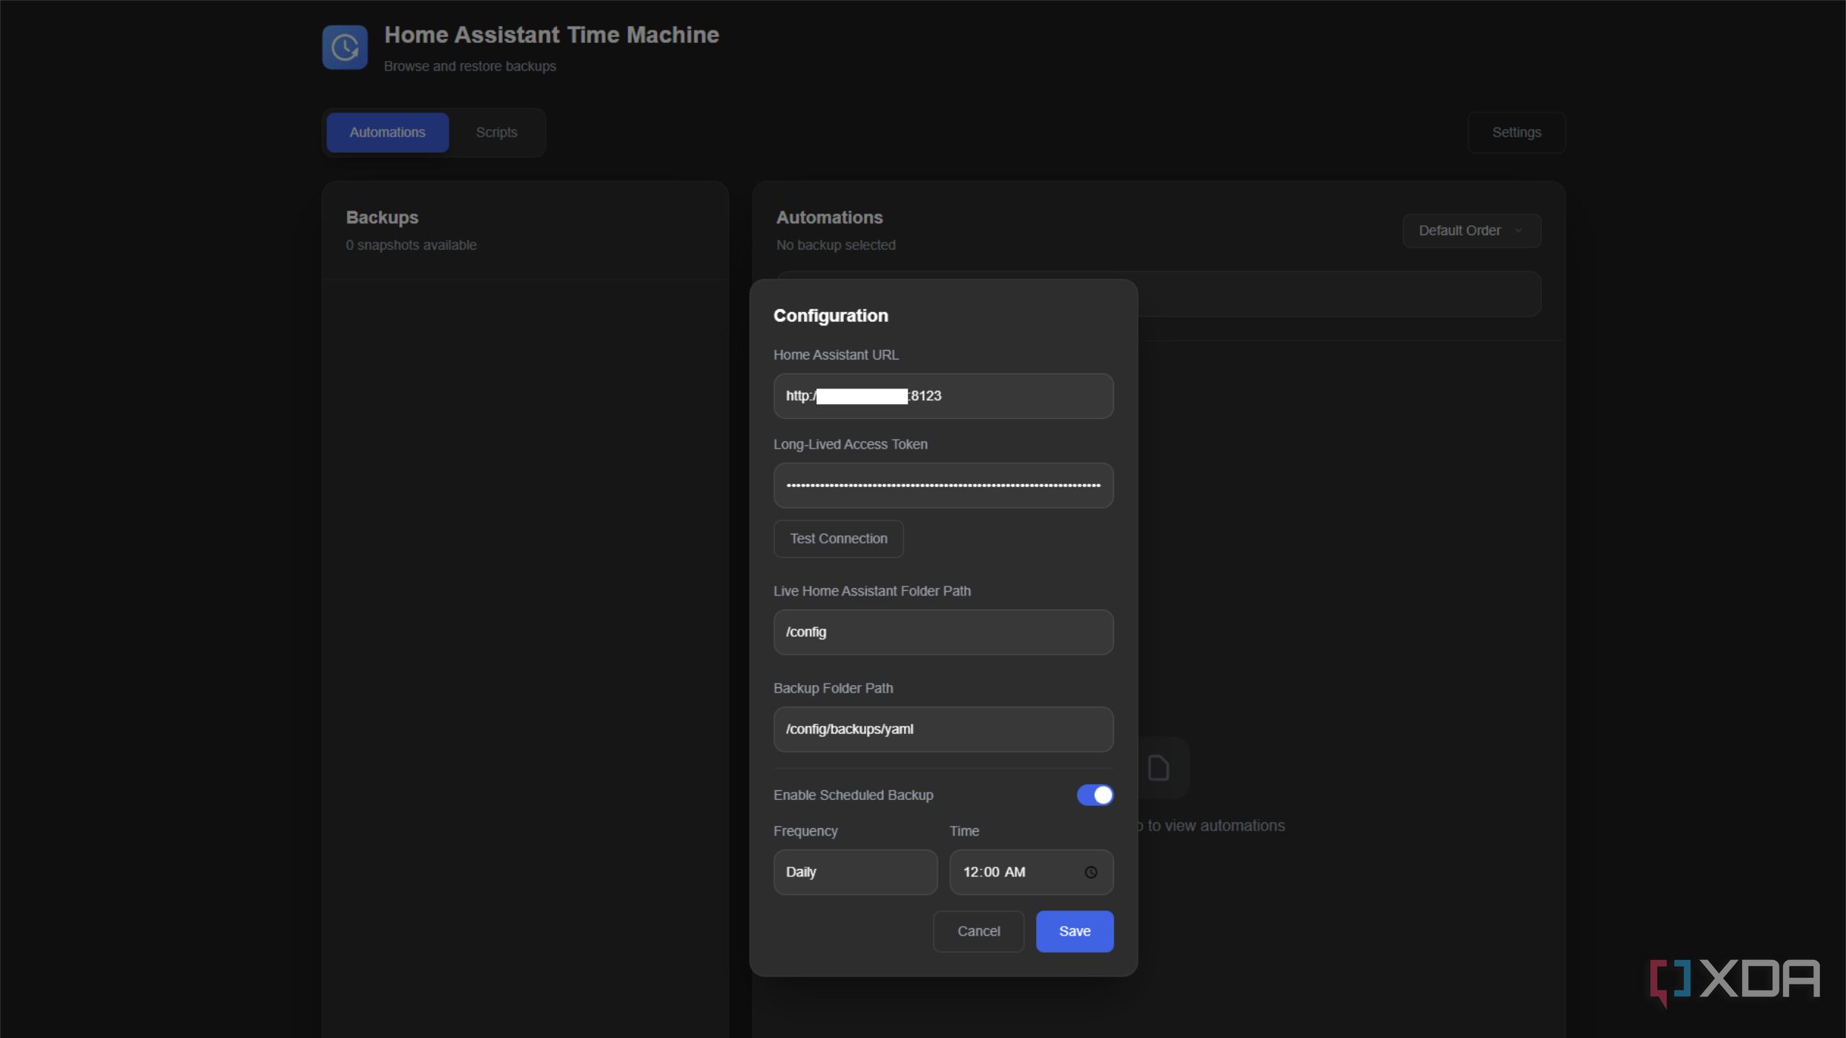Click 'Browse and restore backups' subtitle
The image size is (1846, 1038).
tap(469, 66)
